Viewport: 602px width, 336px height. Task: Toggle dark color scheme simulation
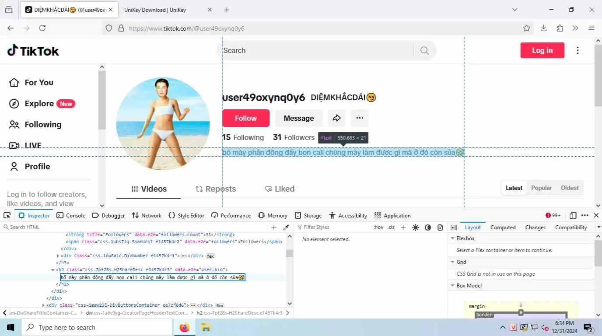[428, 227]
